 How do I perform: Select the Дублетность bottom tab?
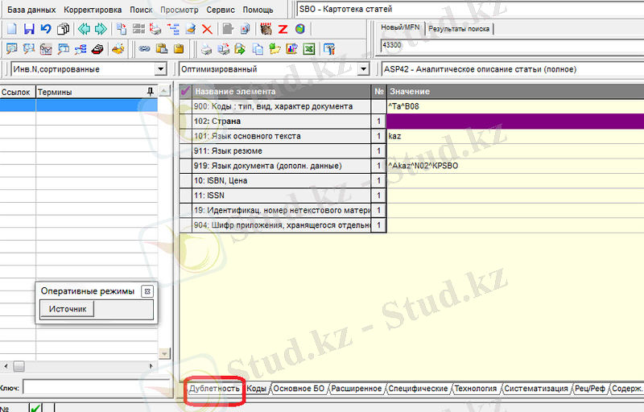tap(214, 388)
